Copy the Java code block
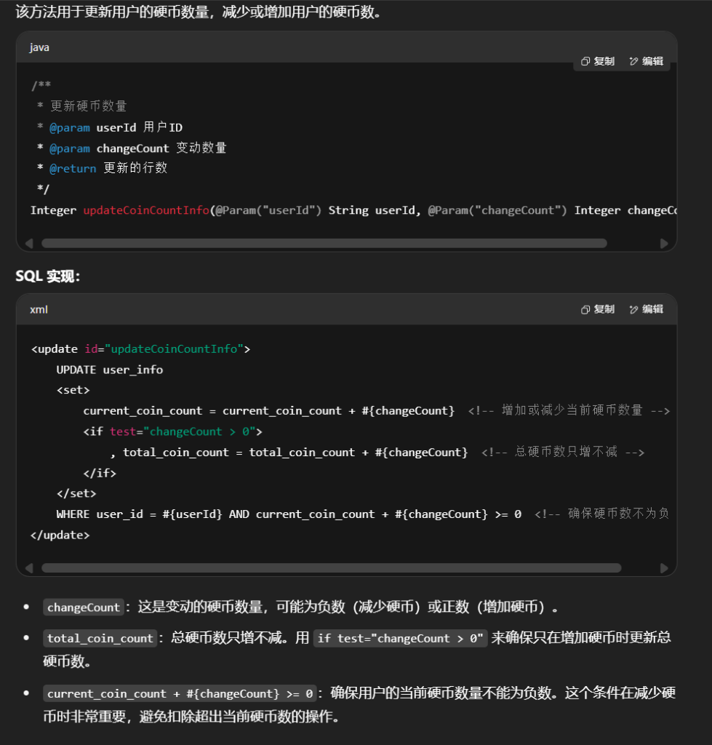The height and width of the screenshot is (745, 712). (598, 62)
